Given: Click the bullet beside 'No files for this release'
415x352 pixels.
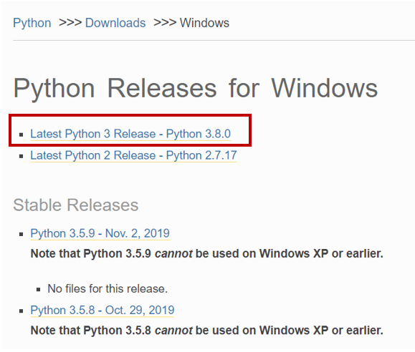Looking at the screenshot, I should (39, 290).
